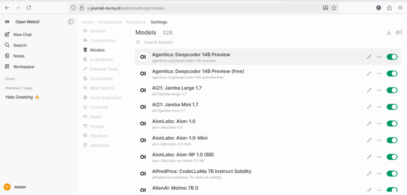The height and width of the screenshot is (195, 407).
Task: Toggle off Agentica Deepcoder 14B Preview (free)
Action: [x=392, y=73]
